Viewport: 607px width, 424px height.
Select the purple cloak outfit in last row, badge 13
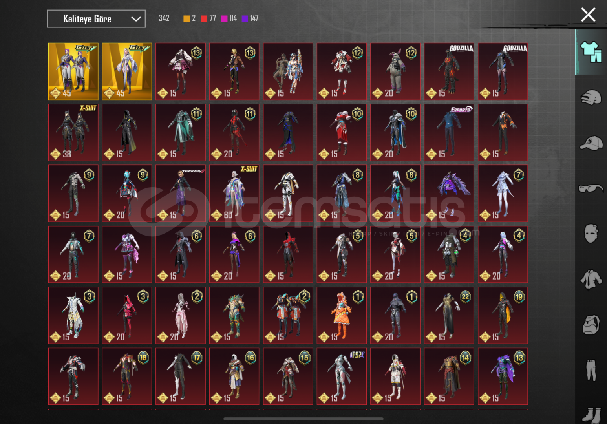(503, 376)
